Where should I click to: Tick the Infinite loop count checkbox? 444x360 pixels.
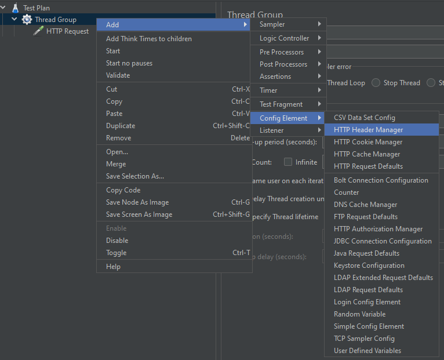(288, 162)
